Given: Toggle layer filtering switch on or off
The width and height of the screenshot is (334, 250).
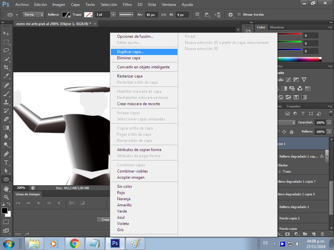Looking at the screenshot, I should tap(331, 113).
